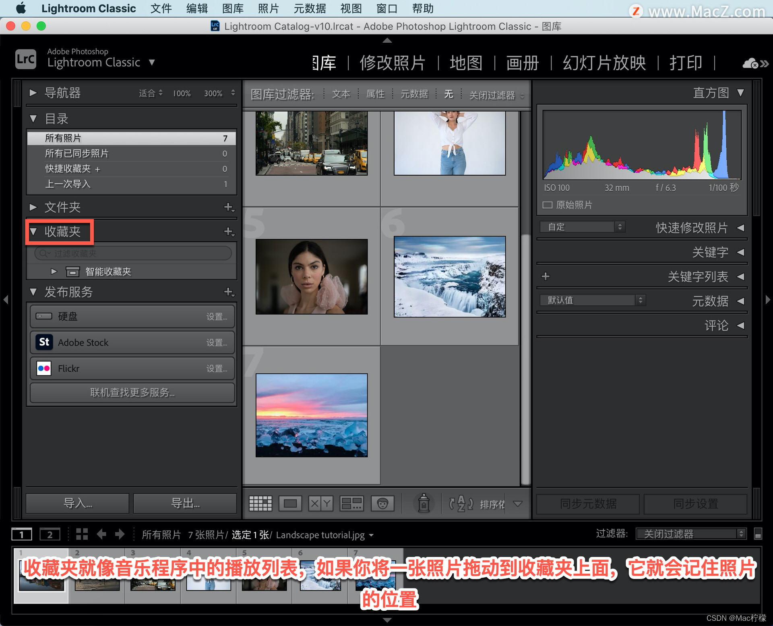
Task: Click 联机查找更多服务... button
Action: pos(132,392)
